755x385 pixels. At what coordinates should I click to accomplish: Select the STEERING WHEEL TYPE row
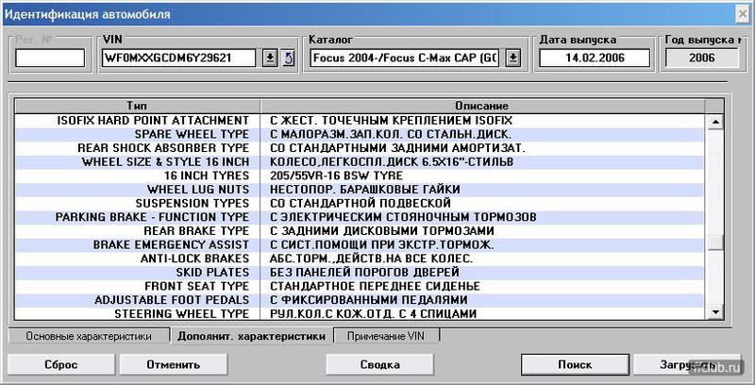[x=361, y=314]
